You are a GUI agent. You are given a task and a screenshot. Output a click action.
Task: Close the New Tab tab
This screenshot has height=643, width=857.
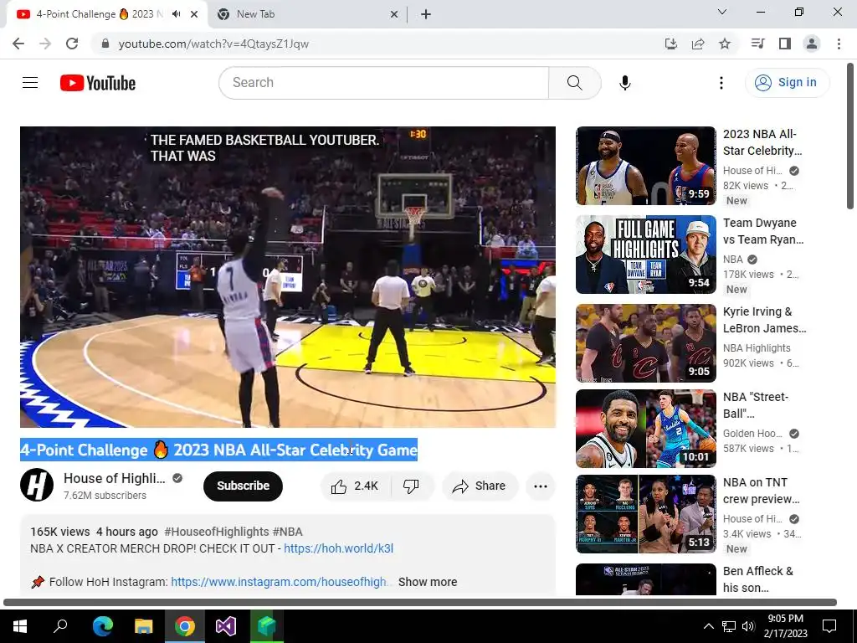click(x=394, y=14)
